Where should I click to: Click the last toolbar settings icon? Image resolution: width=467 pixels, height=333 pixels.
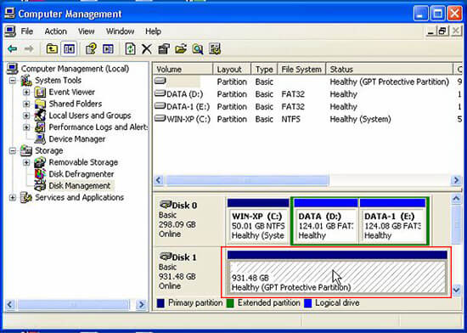point(215,49)
